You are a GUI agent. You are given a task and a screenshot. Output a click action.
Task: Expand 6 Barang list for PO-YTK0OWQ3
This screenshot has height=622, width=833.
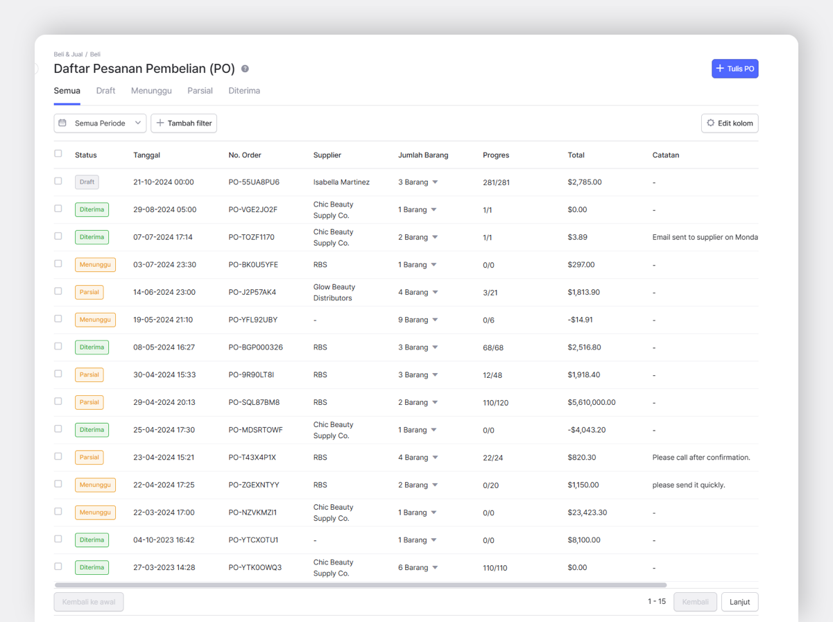tap(435, 568)
